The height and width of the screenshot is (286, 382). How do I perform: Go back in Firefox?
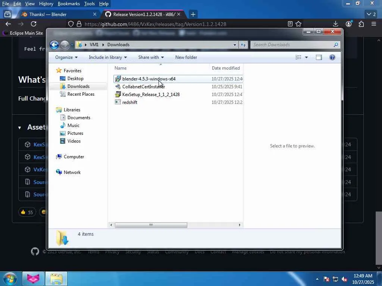(x=8, y=24)
